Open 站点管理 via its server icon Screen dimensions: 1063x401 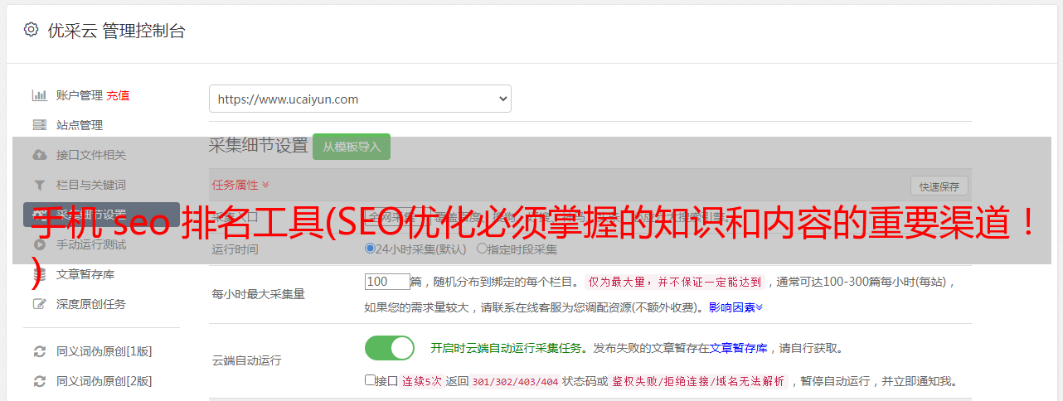tap(39, 125)
